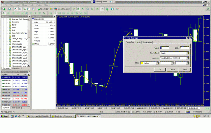The width and height of the screenshot is (211, 133).
Task: Open the Indicators list dropdown in toolbar
Action: 107,9
